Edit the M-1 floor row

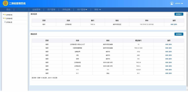click(167, 73)
